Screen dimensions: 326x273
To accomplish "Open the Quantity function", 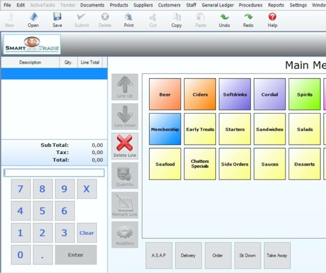I will 125,175.
